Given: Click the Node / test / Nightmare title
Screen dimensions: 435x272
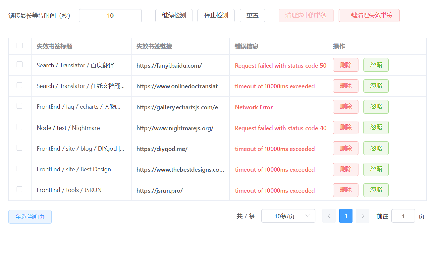Looking at the screenshot, I should (68, 128).
